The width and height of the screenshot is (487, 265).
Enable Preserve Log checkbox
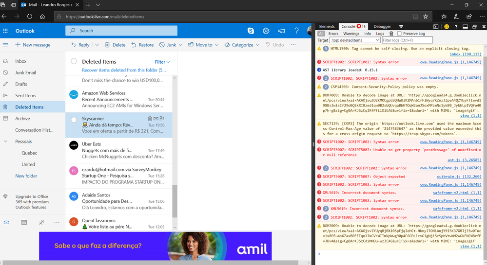399,34
